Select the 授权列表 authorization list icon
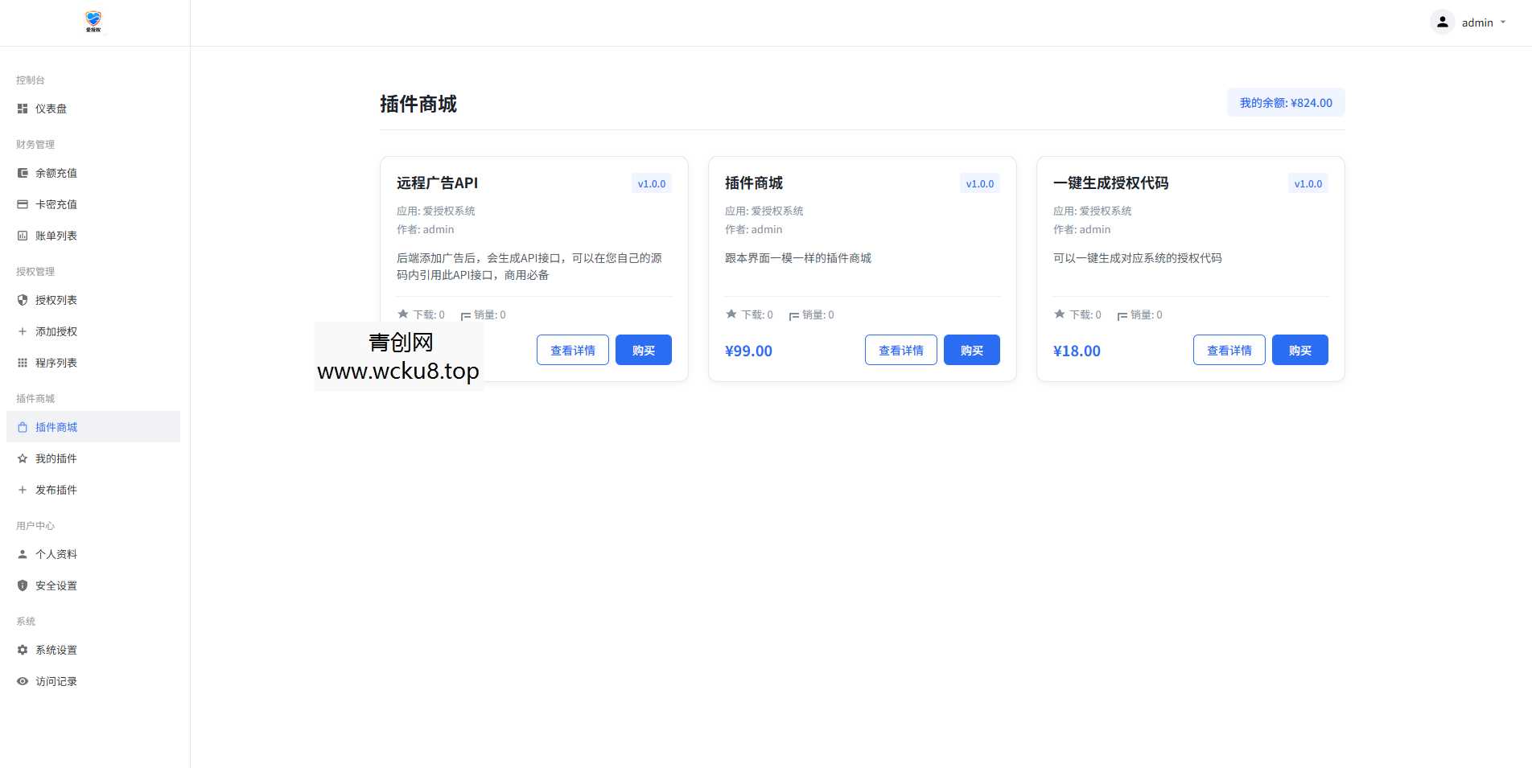 coord(22,300)
